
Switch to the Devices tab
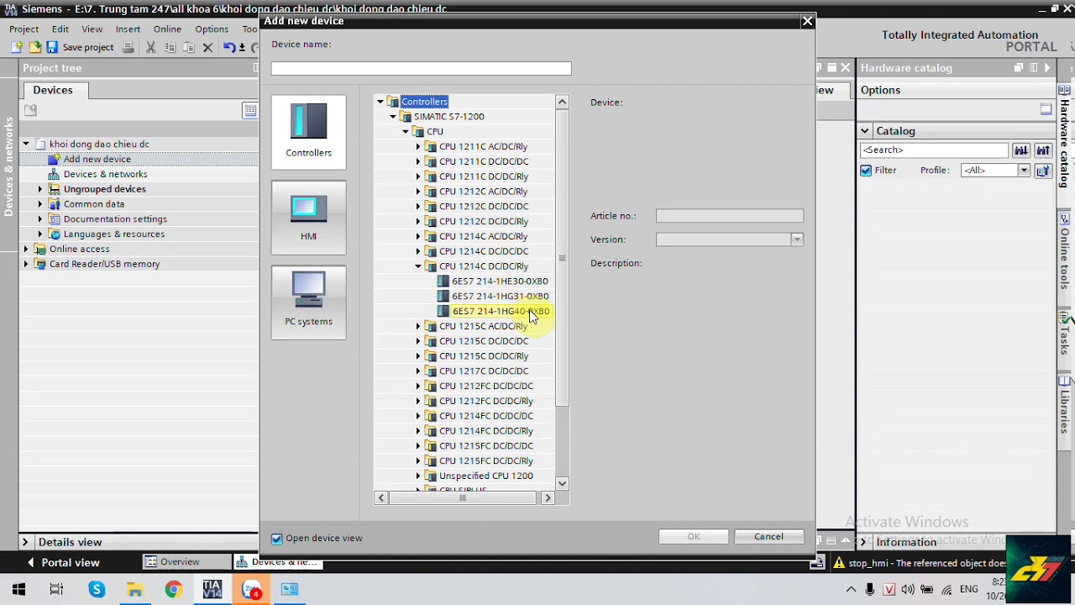point(53,90)
